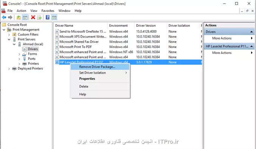256x149 pixels.
Task: Expand the Printers tree node
Action: click(x=19, y=64)
